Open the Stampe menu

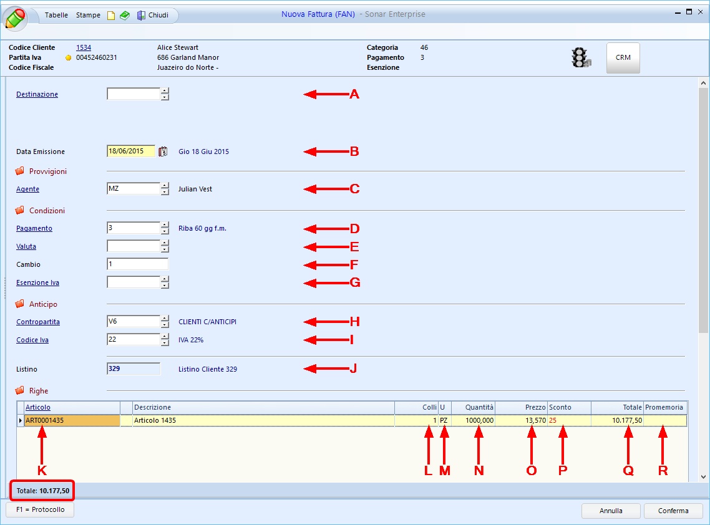coord(88,15)
